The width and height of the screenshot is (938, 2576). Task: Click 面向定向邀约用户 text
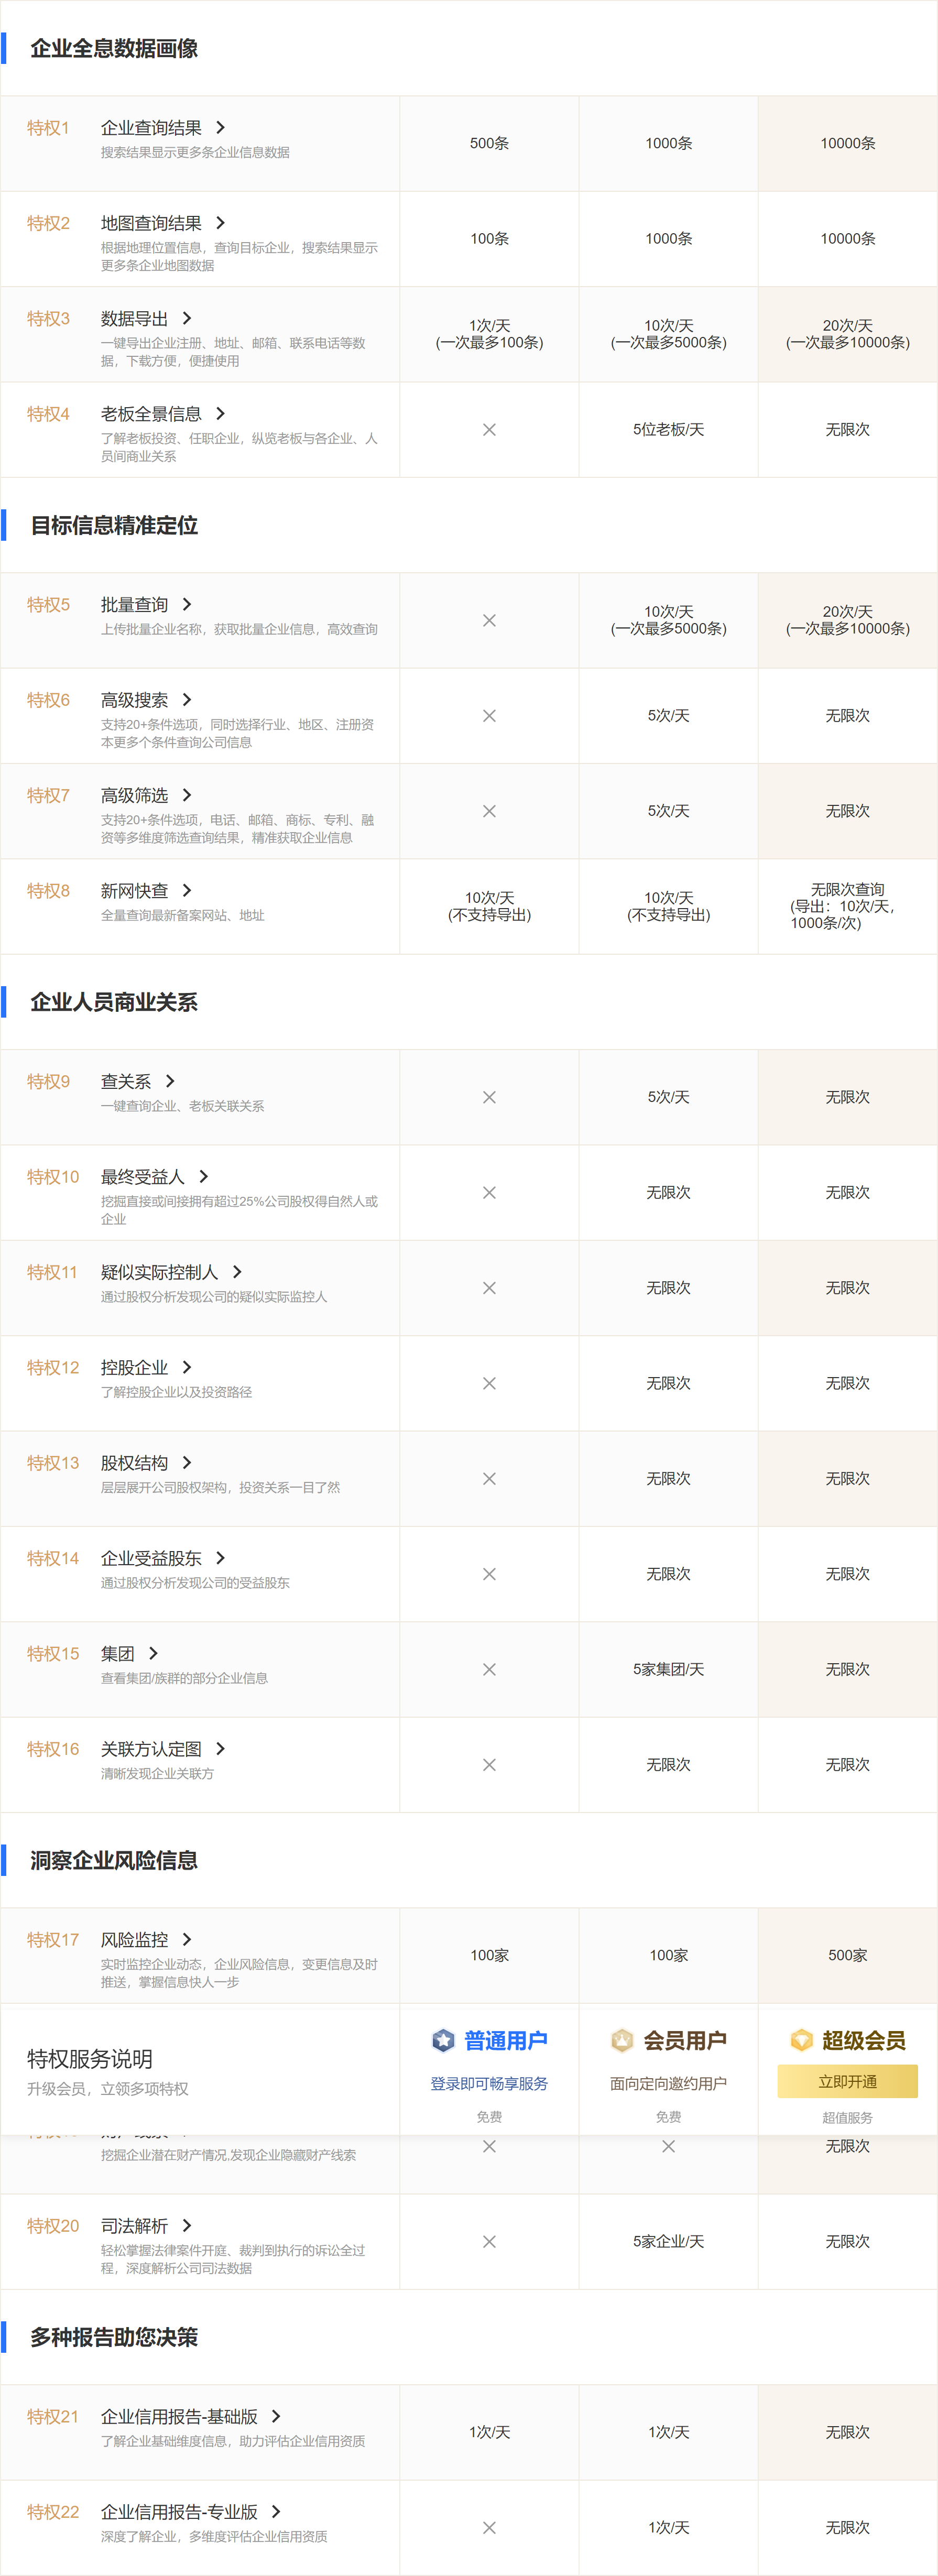click(668, 2084)
